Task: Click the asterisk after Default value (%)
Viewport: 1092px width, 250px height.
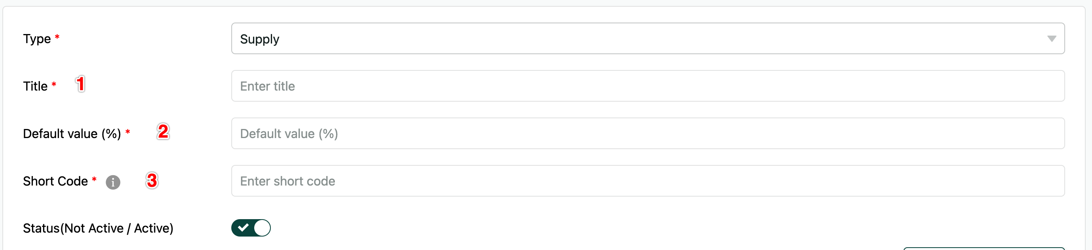Action: point(128,132)
